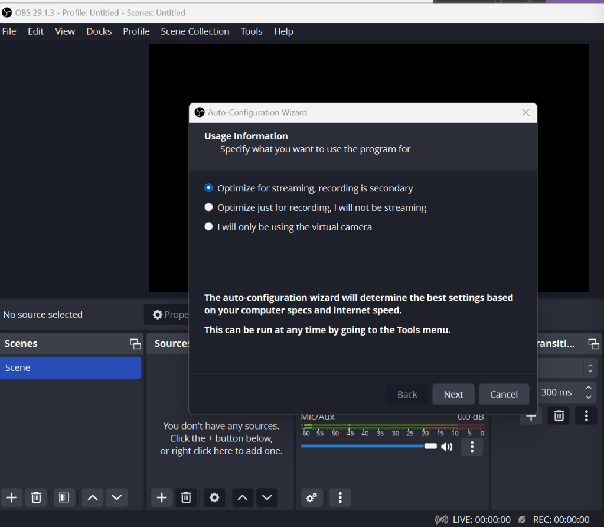Open source Properties button
Viewport: 604px width, 527px height.
(166, 314)
